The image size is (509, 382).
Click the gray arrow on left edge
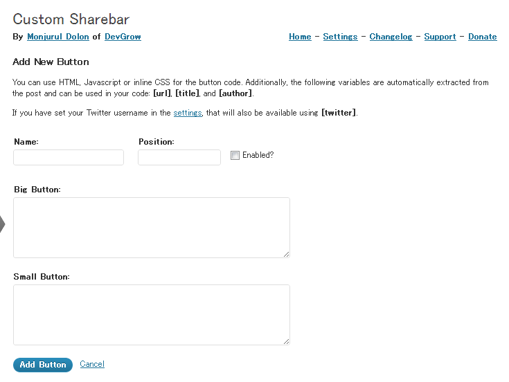tap(2, 224)
